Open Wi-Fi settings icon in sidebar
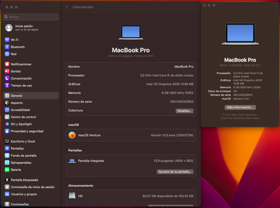 (x=7, y=40)
